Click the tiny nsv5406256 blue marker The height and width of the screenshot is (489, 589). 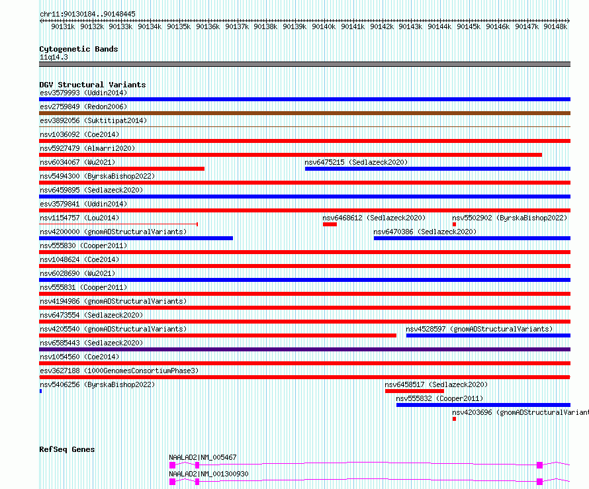click(x=40, y=391)
